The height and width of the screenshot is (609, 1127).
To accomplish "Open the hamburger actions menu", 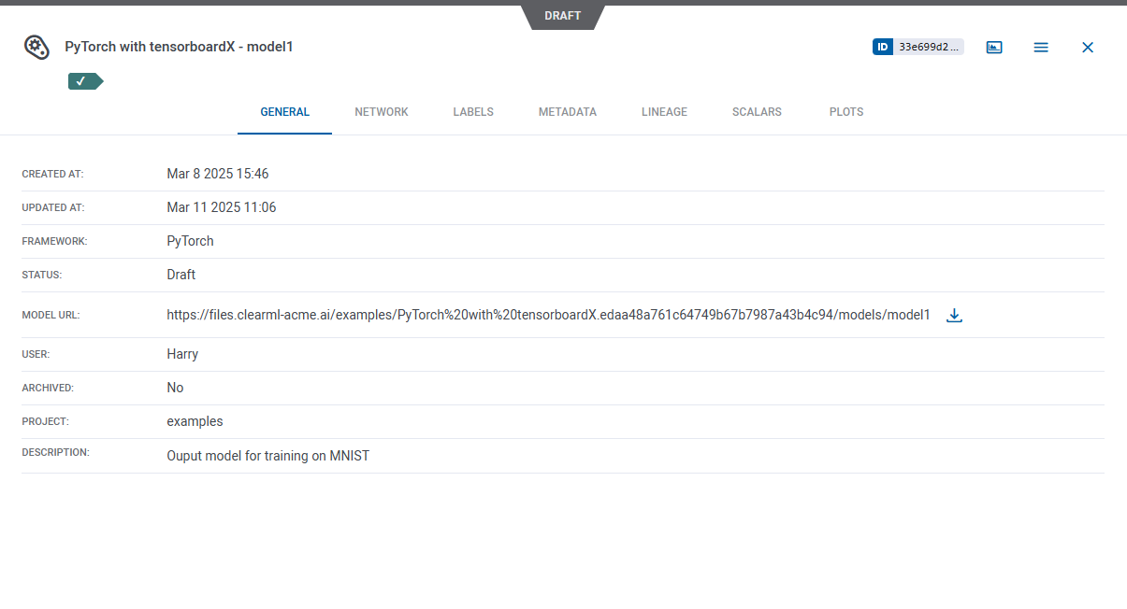I will coord(1041,47).
